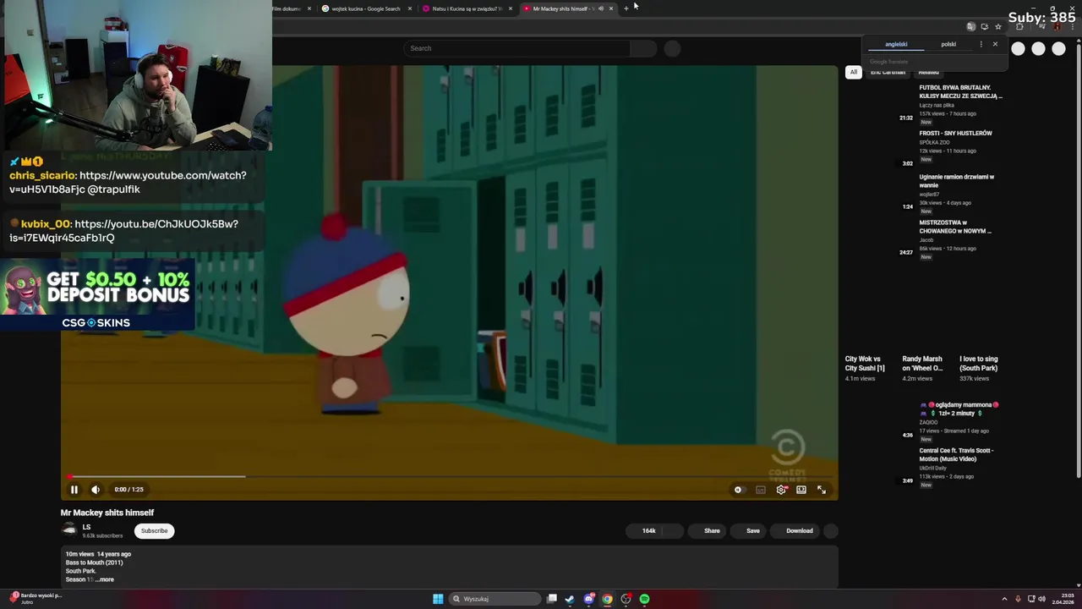The width and height of the screenshot is (1082, 609).
Task: Open Task View on the taskbar
Action: point(552,599)
